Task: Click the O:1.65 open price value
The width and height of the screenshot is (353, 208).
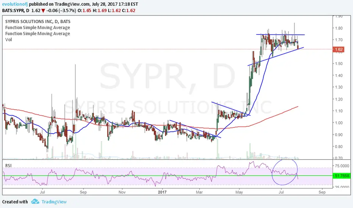Action: 84,10
